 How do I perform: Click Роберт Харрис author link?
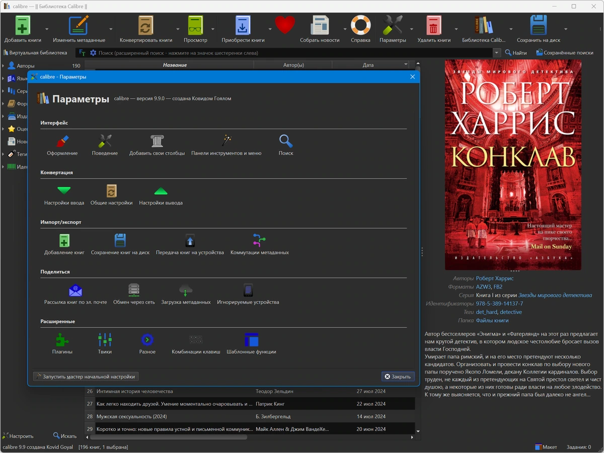coord(495,278)
